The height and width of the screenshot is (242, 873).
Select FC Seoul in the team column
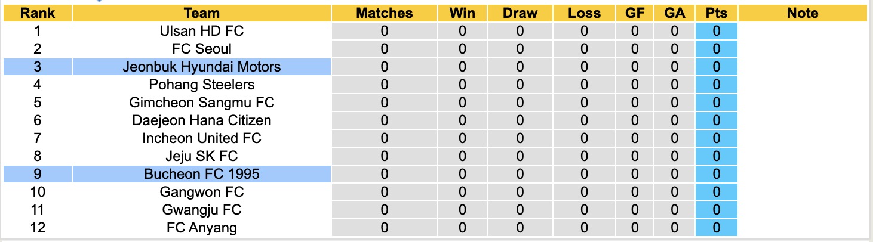202,49
